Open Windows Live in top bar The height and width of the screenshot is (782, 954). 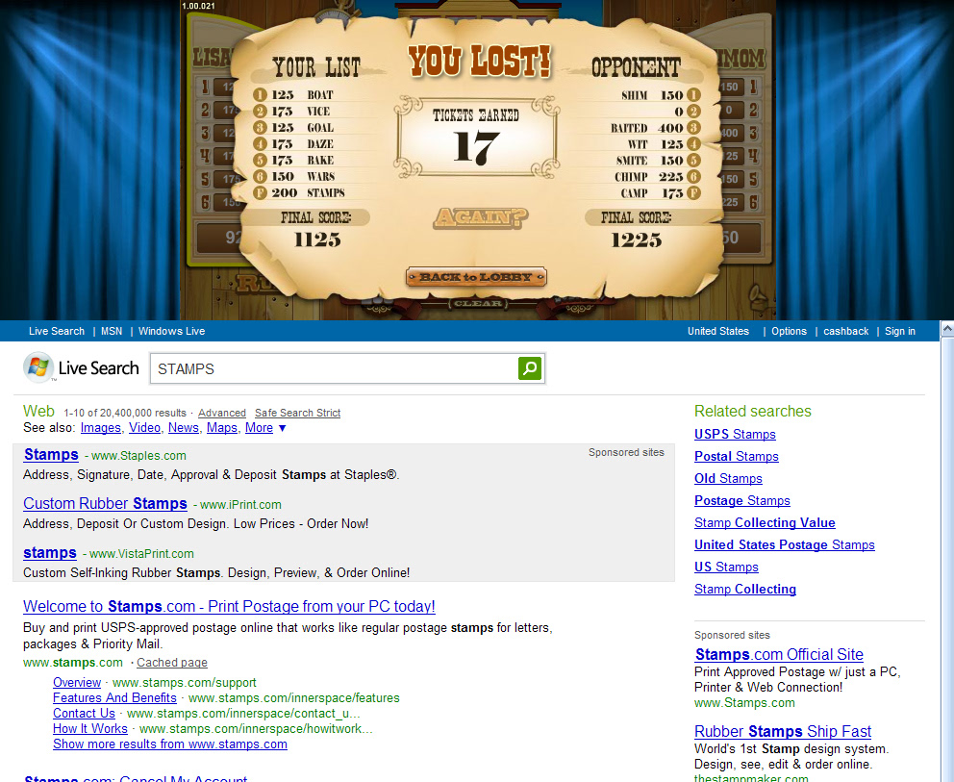click(171, 331)
